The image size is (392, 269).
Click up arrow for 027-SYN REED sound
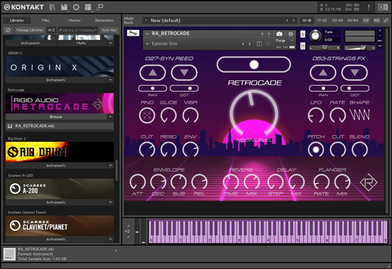click(x=153, y=72)
